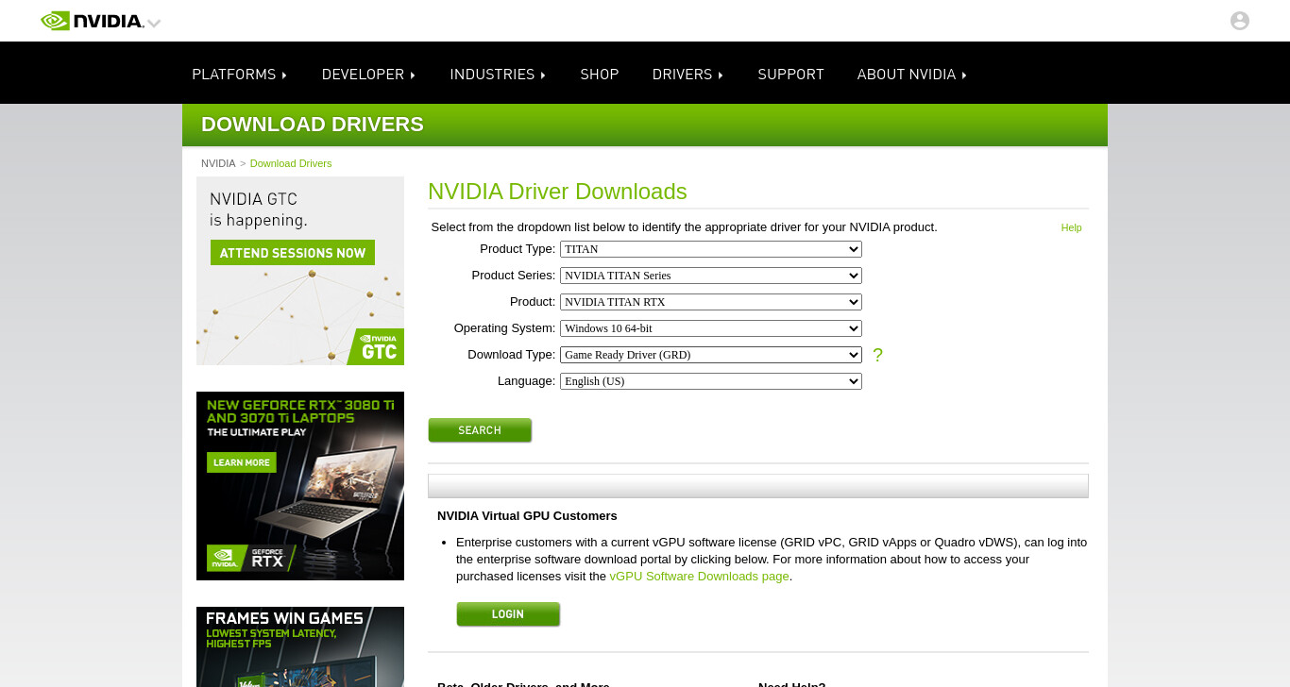Click the NVIDIA Driver Downloads heading

[557, 192]
